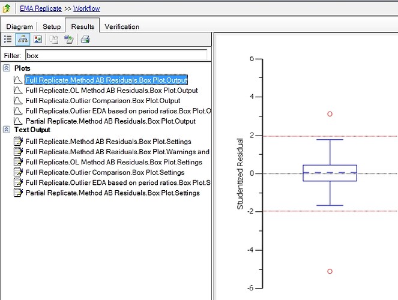Click the image view toolbar icon
398x300 pixels.
(38, 40)
